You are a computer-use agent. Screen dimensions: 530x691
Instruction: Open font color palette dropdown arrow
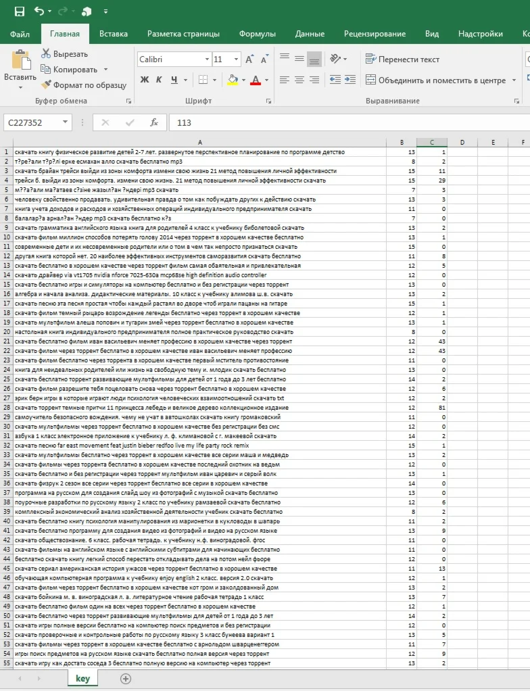pos(266,80)
